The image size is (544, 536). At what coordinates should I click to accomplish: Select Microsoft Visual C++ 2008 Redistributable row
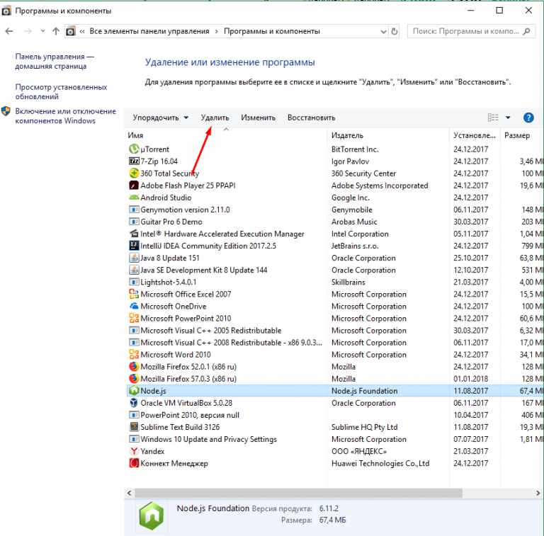334,342
